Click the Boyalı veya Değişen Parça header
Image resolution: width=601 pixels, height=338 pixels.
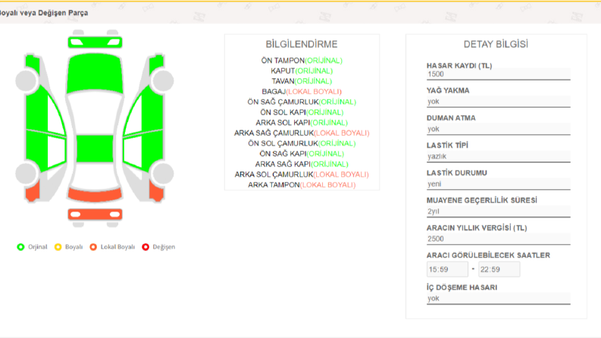coord(44,13)
